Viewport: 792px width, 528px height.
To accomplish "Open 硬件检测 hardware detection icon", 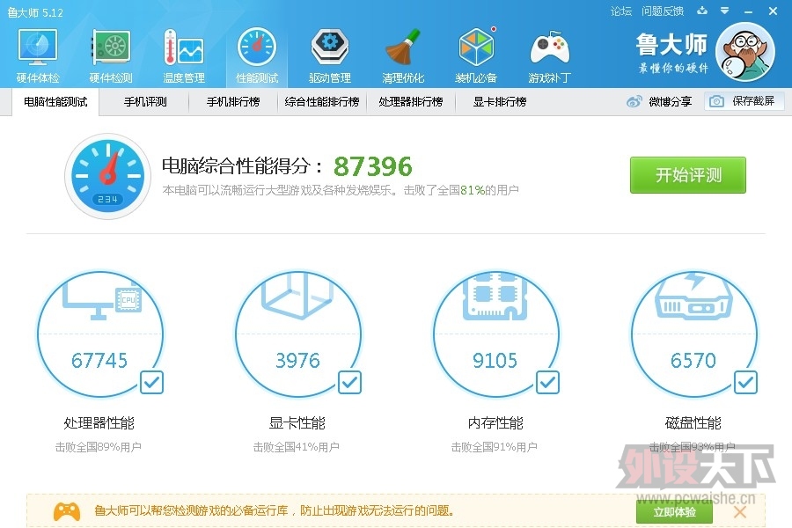I will click(111, 55).
